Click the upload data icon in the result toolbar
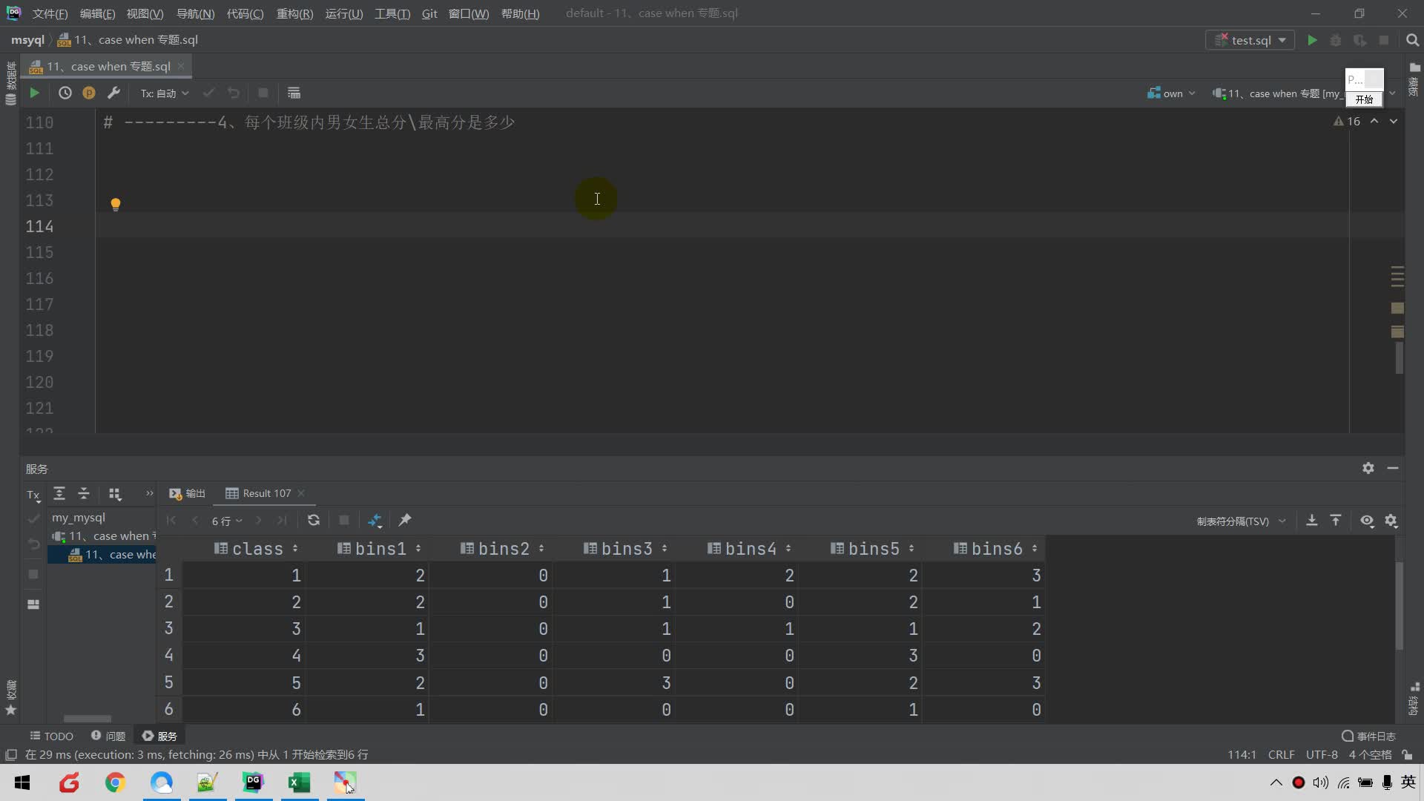The width and height of the screenshot is (1424, 801). (1335, 520)
